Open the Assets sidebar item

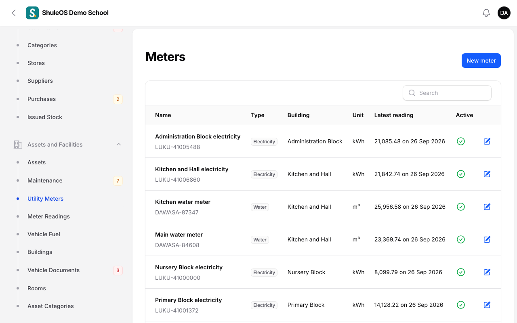36,162
